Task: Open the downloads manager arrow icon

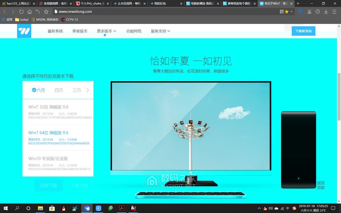Action: (326, 11)
